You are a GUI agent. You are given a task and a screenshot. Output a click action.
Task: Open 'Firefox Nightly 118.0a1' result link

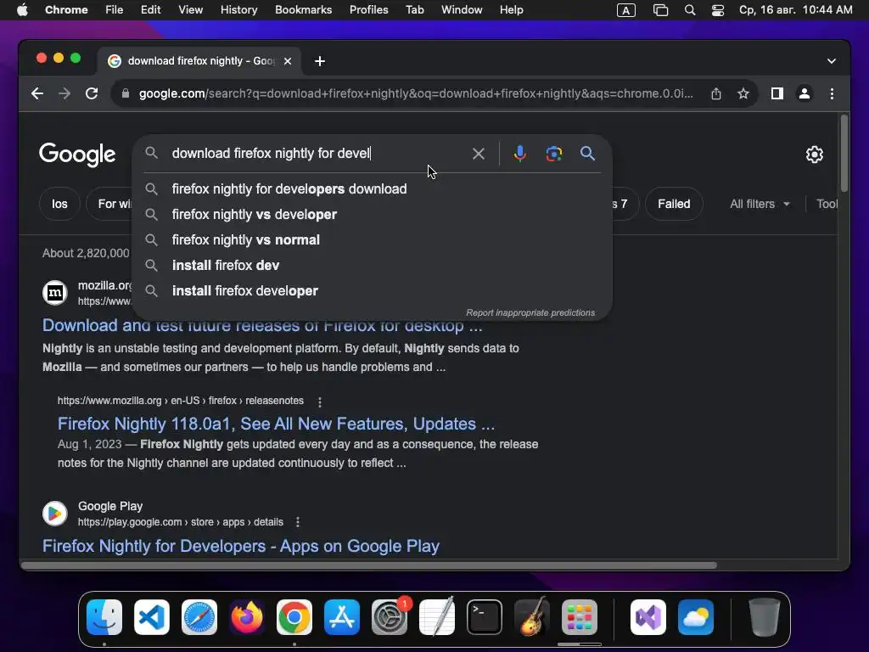[276, 424]
